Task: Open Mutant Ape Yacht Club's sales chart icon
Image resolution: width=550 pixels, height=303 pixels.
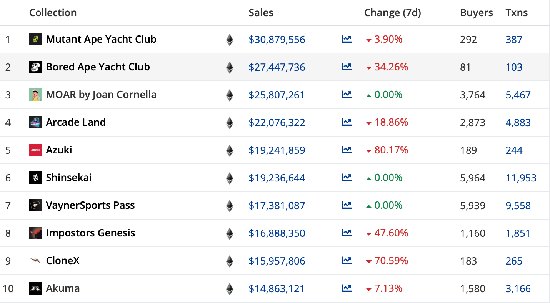Action: coord(347,39)
